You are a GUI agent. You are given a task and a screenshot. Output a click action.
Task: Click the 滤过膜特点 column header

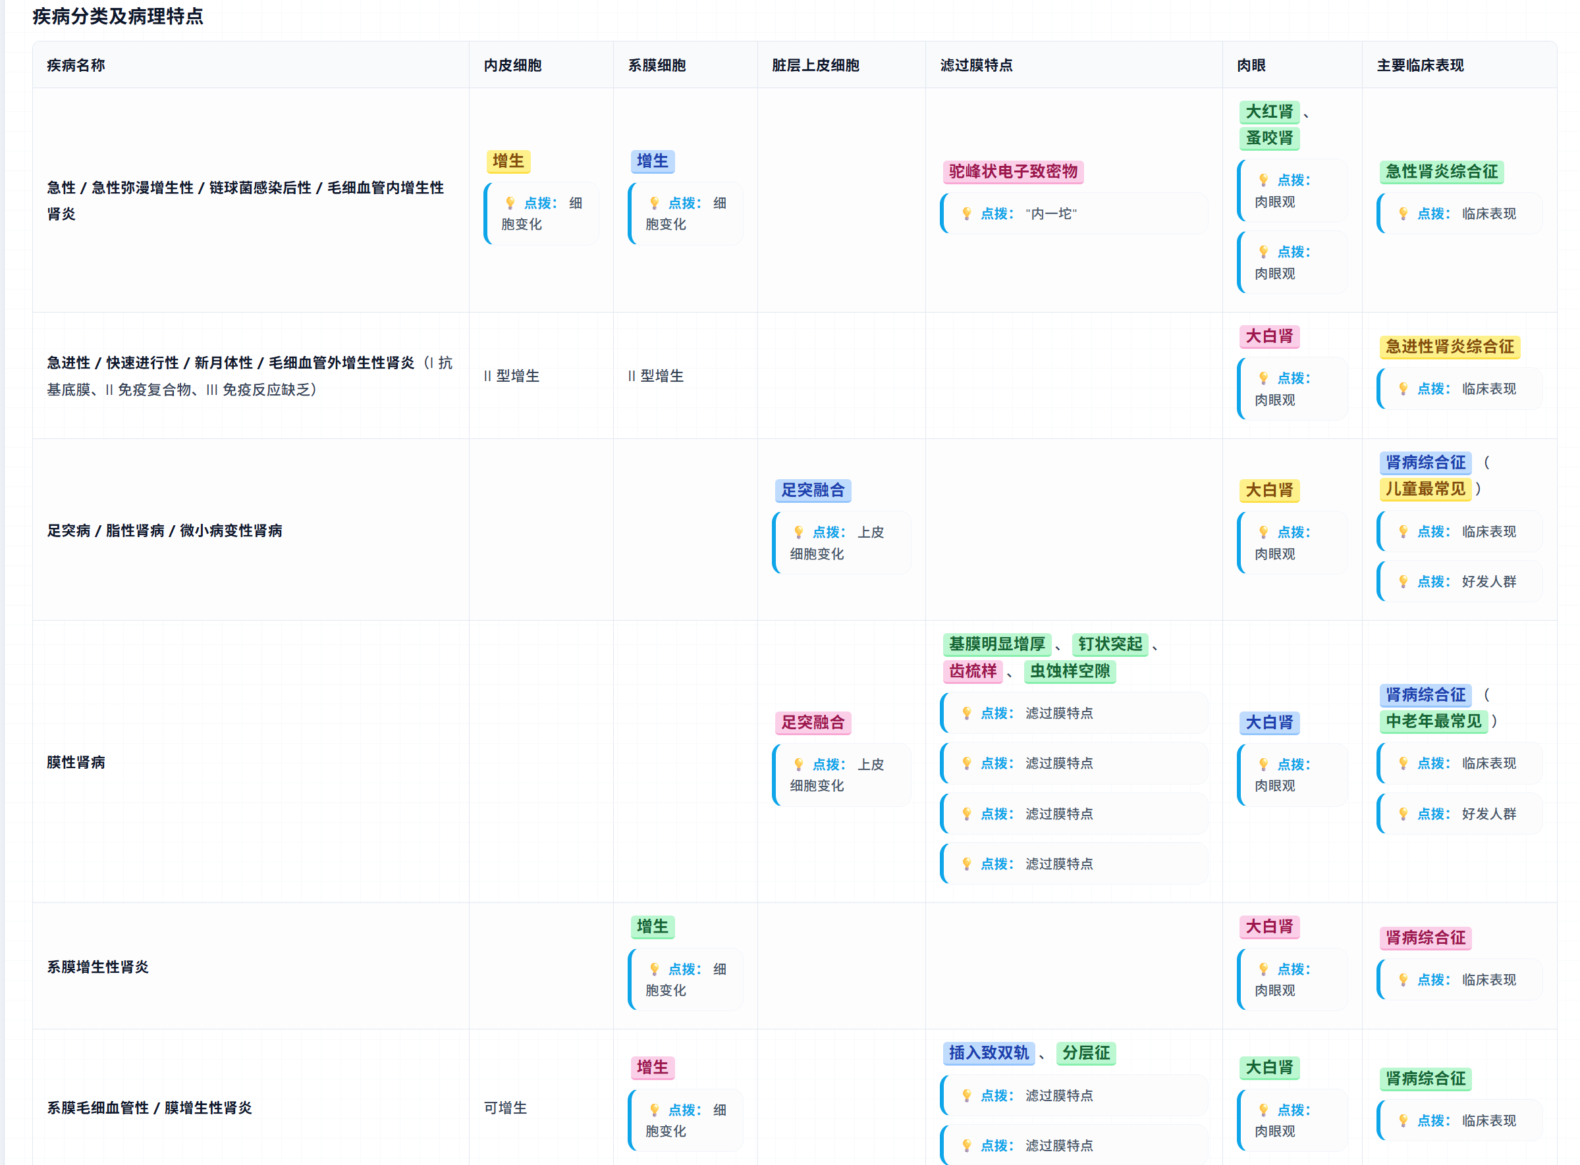point(977,65)
